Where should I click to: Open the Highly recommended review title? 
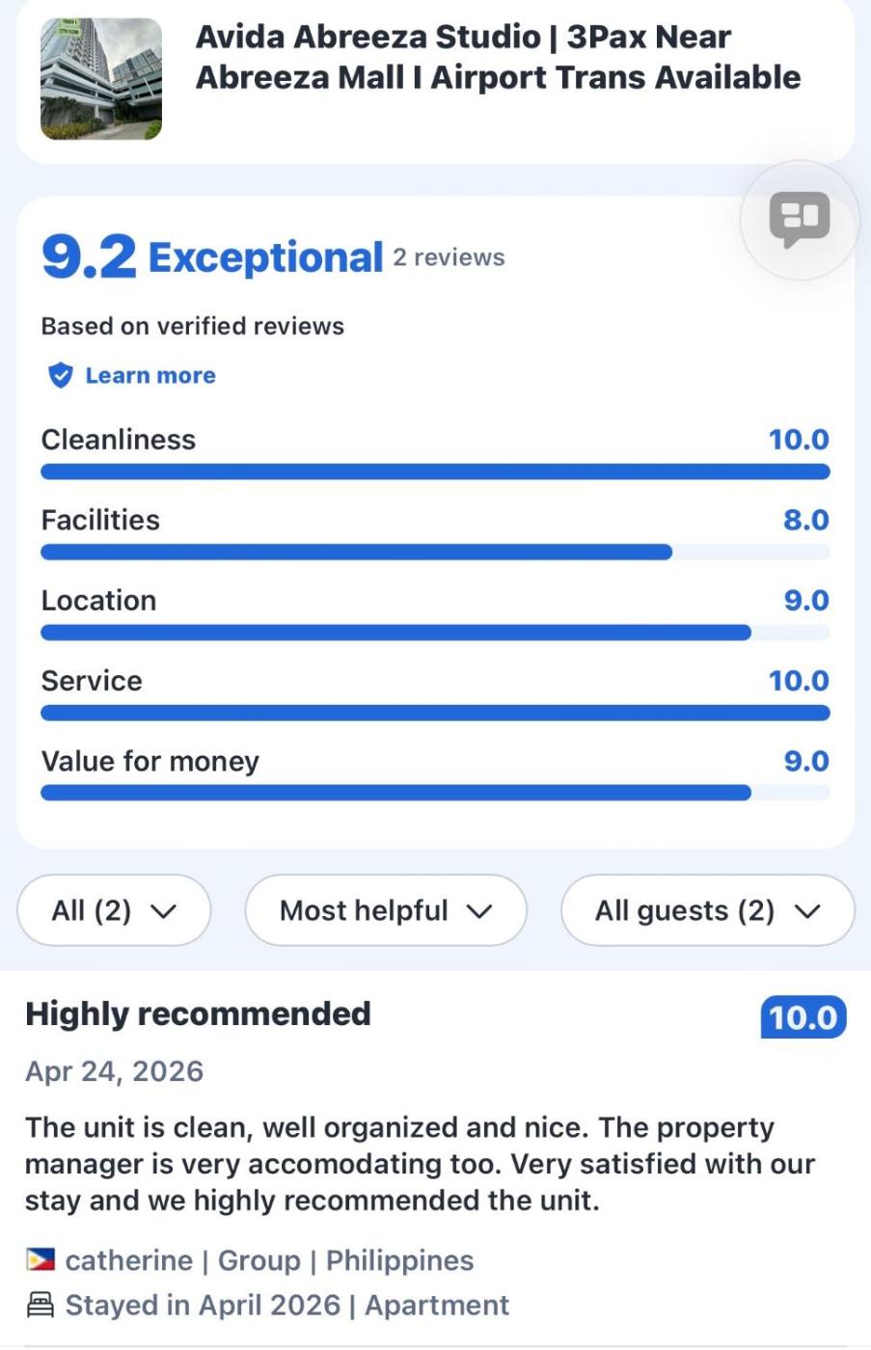click(198, 1013)
